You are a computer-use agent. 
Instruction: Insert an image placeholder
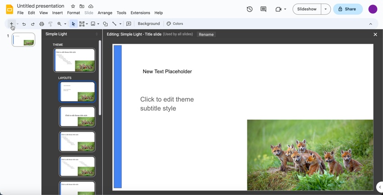coord(93,24)
